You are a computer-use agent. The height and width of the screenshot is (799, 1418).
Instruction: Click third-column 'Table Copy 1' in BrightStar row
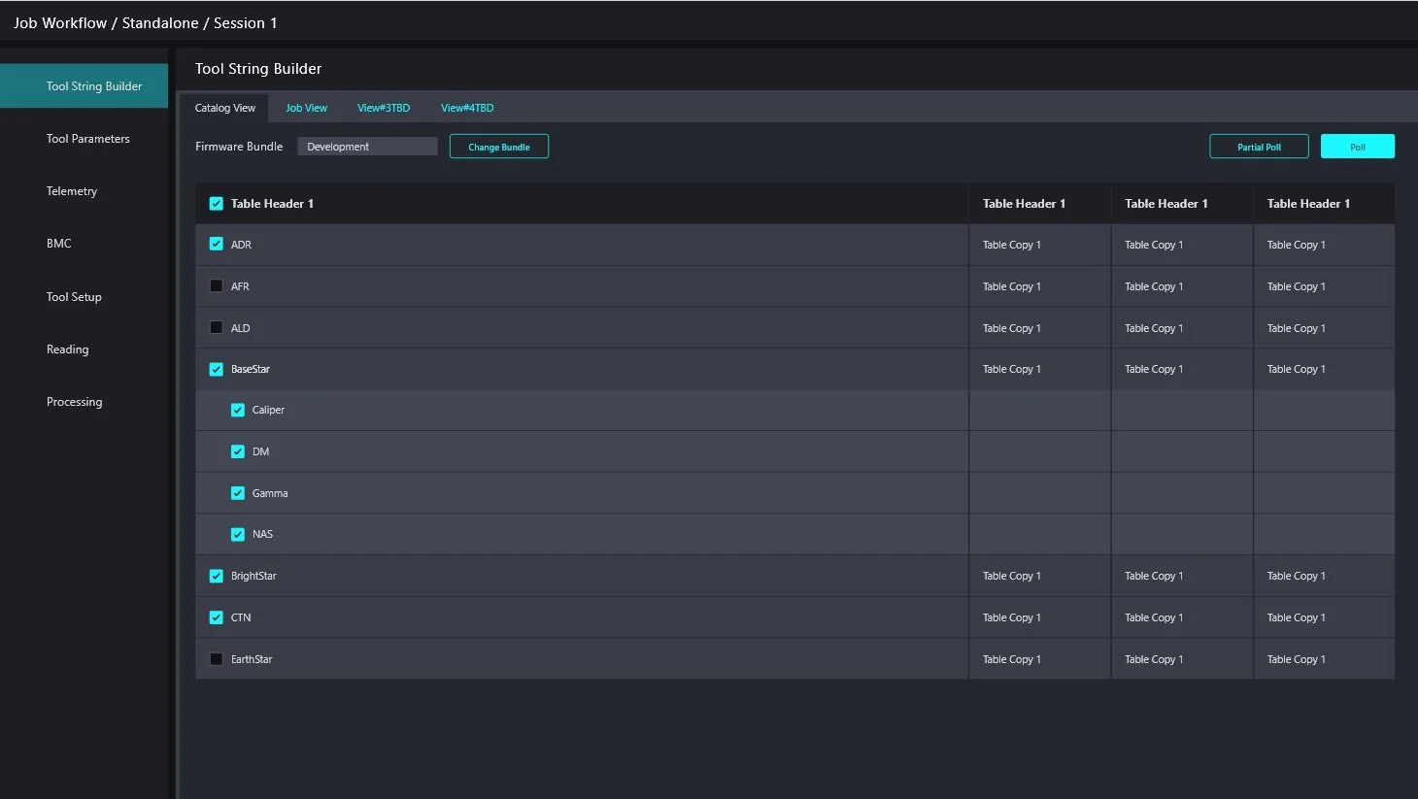point(1154,576)
